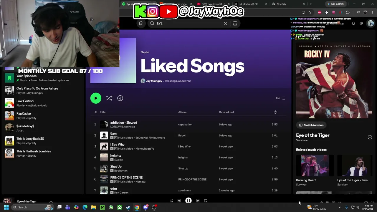Show hidden system tray icons
Image resolution: width=377 pixels, height=212 pixels.
(340, 207)
